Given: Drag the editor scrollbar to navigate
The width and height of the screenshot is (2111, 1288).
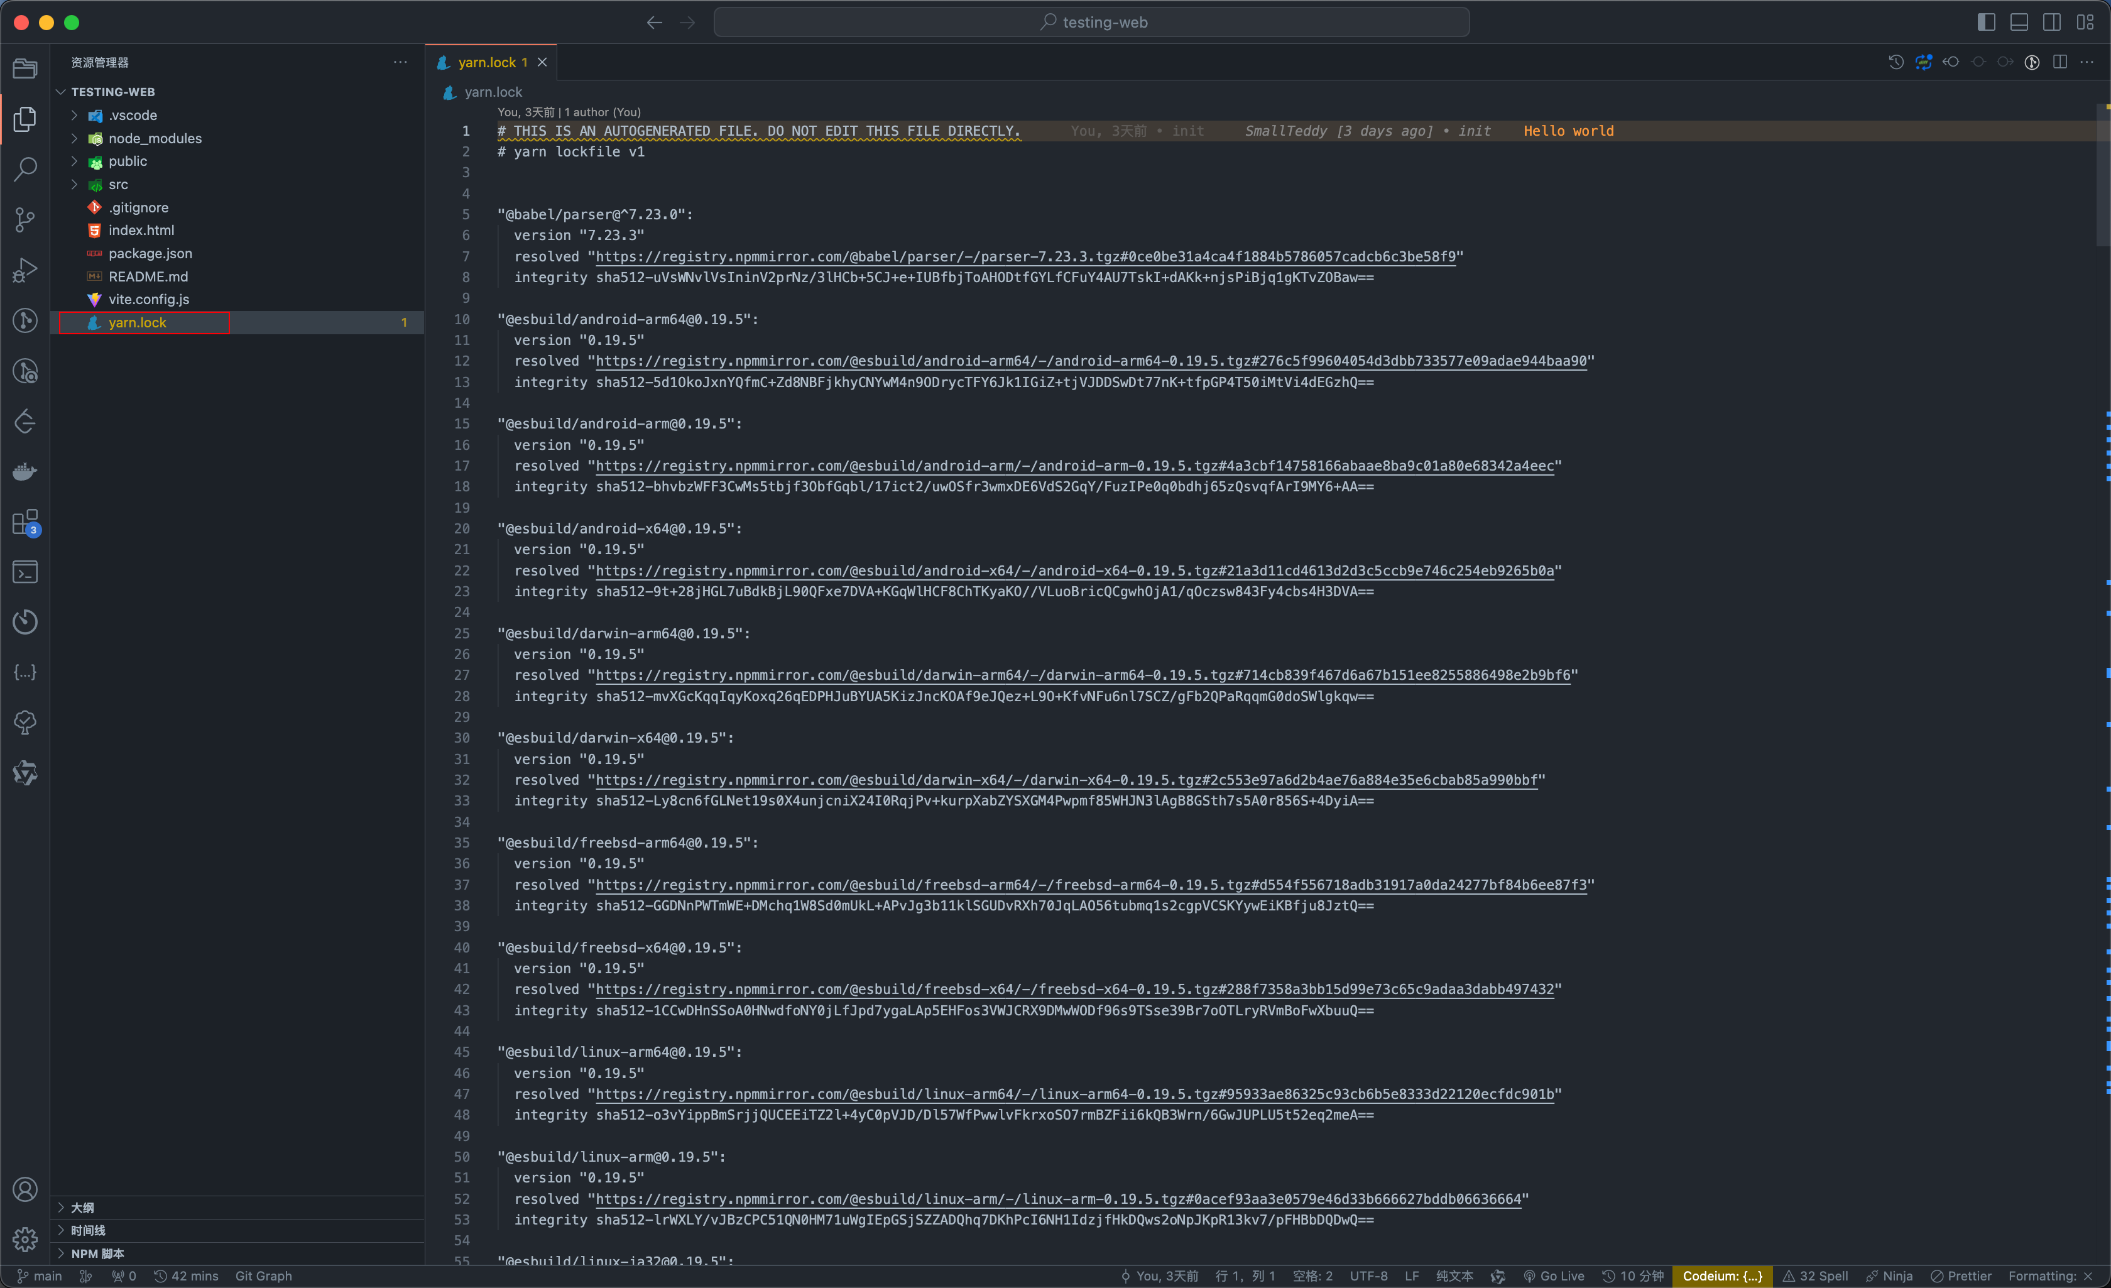Looking at the screenshot, I should click(2100, 180).
